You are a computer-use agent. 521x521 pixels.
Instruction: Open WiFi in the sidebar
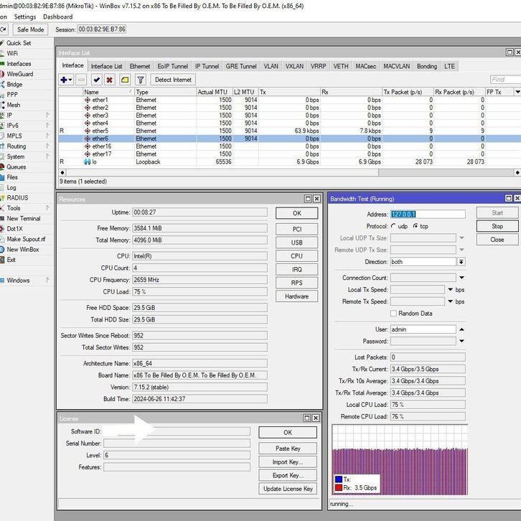click(12, 53)
